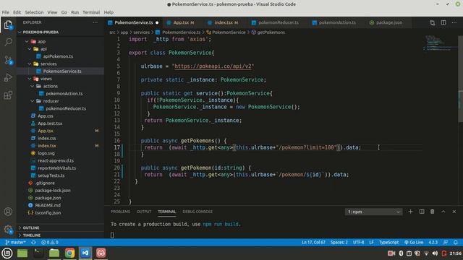Split the editor to the right
Image resolution: width=463 pixels, height=260 pixels.
443,22
